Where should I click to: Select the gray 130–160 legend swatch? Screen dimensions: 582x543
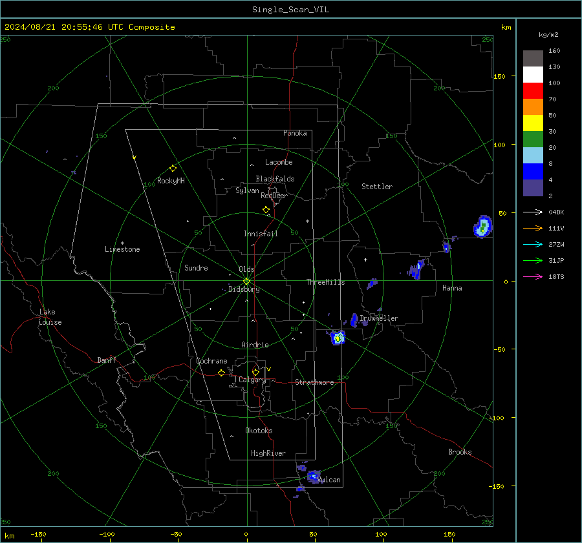[x=533, y=59]
